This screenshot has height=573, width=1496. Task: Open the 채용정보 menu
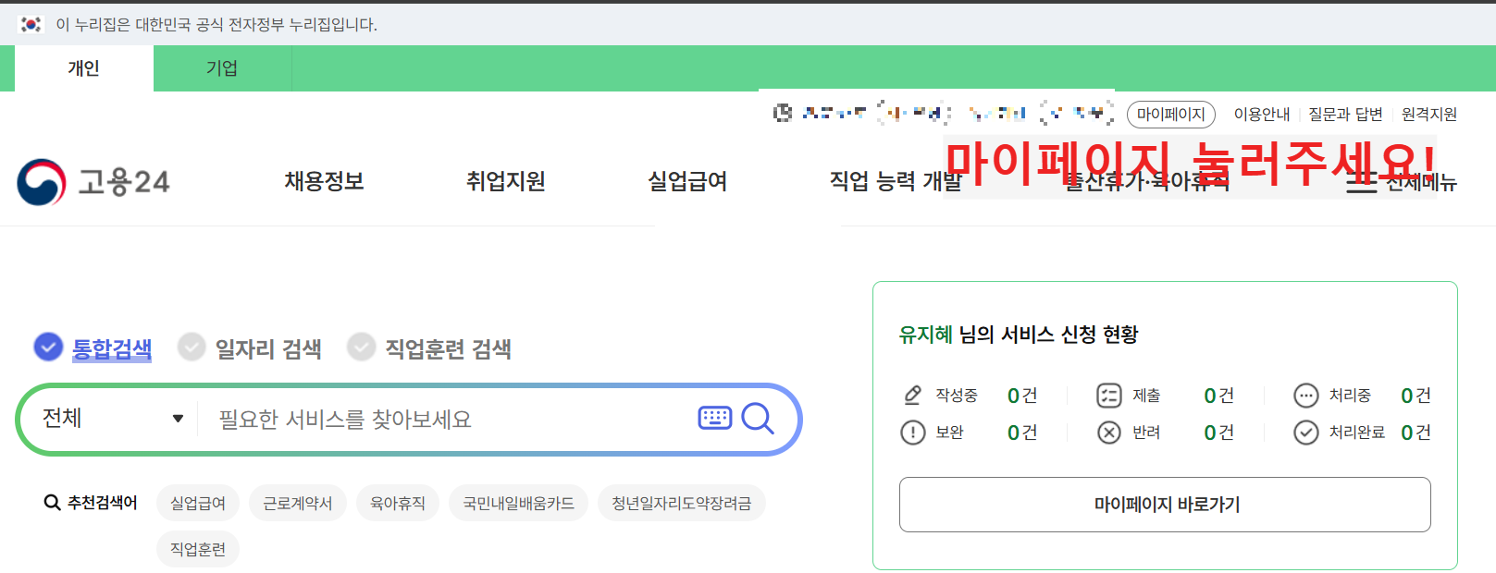point(324,181)
